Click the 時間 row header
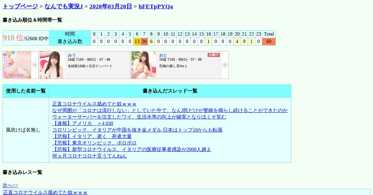 pyautogui.click(x=70, y=34)
